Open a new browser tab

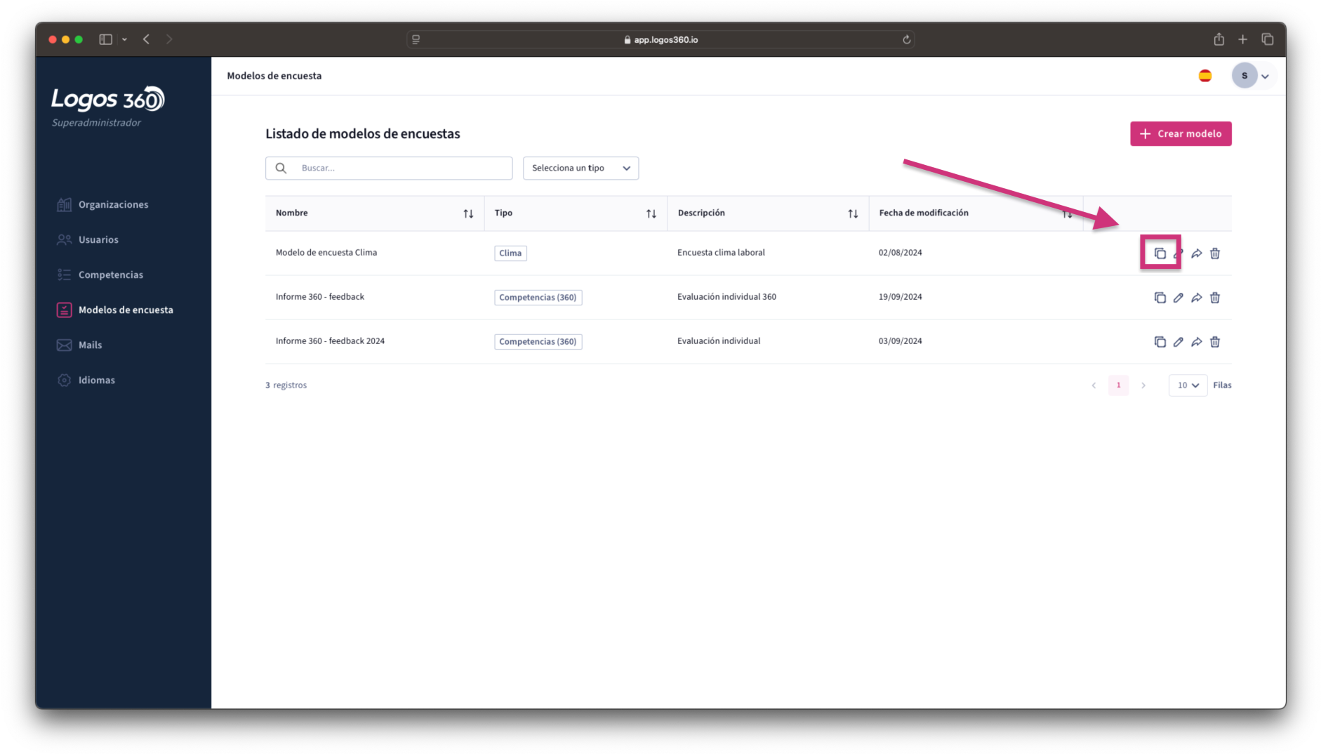1242,39
